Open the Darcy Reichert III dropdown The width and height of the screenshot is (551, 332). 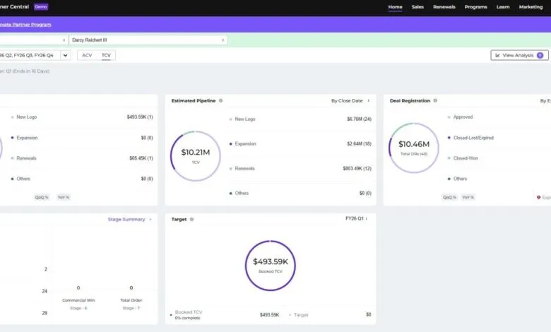pyautogui.click(x=148, y=40)
